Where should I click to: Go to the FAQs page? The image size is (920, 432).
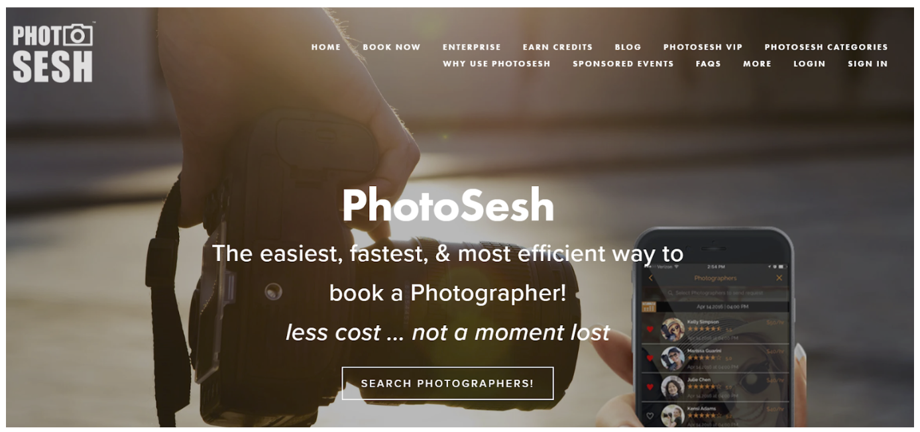pyautogui.click(x=708, y=64)
